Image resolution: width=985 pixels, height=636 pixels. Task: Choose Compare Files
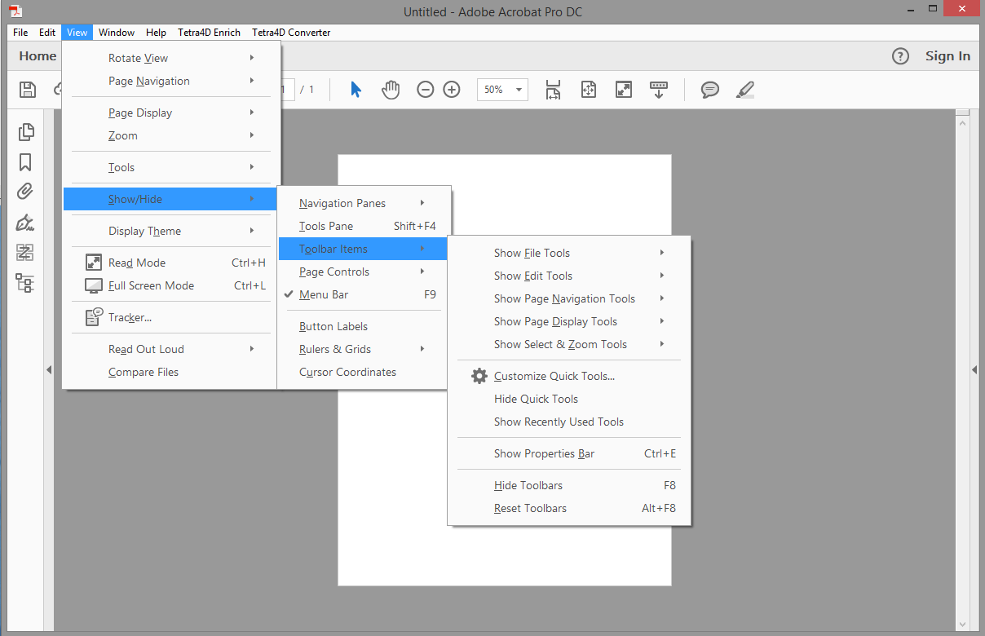[170, 372]
